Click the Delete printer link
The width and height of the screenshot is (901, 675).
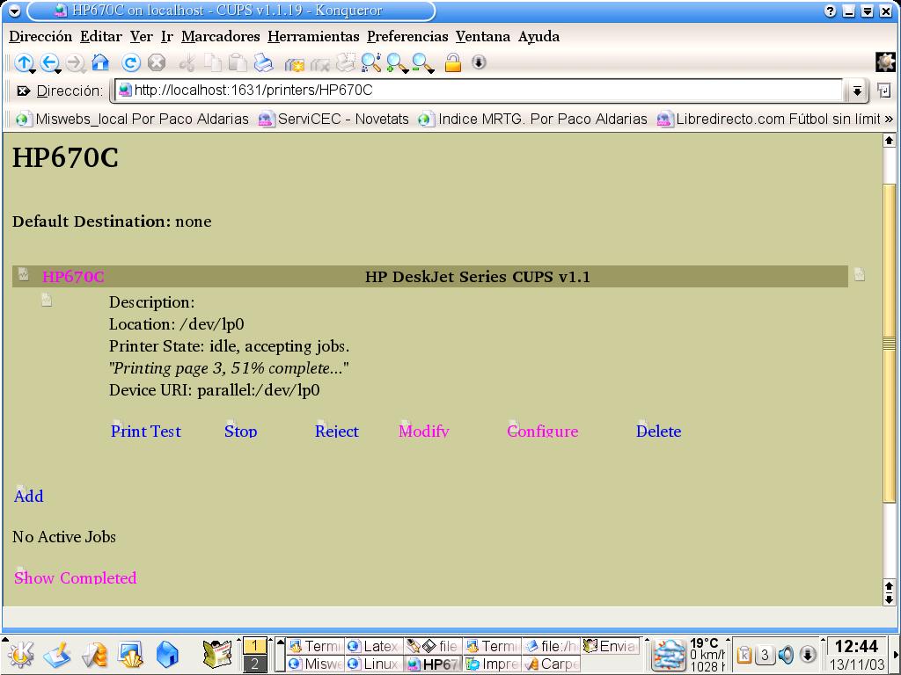tap(658, 431)
